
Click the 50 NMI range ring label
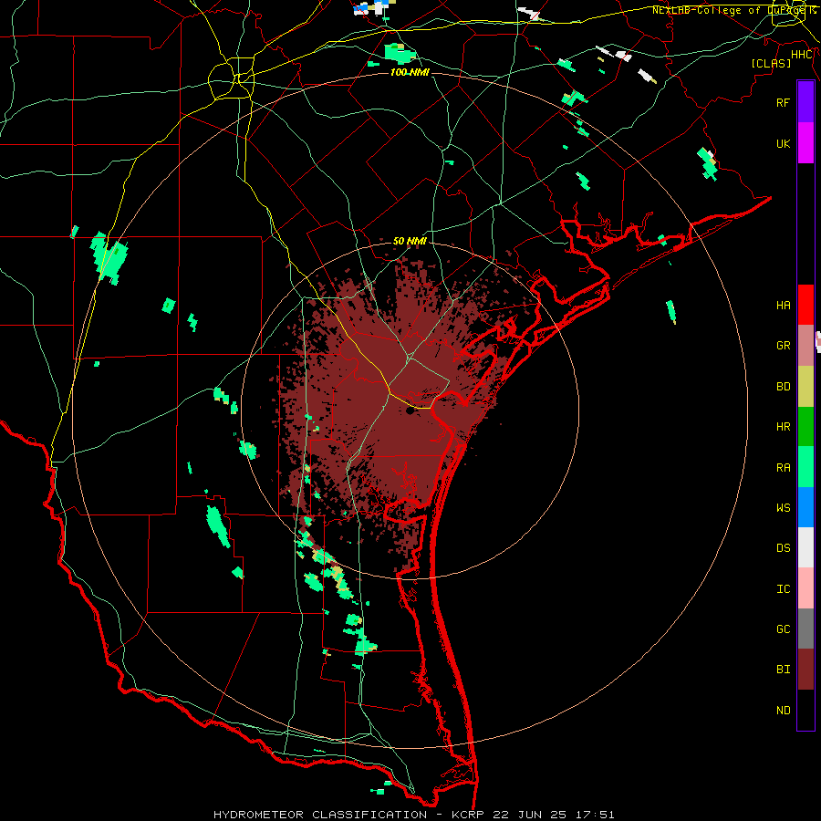(x=410, y=241)
